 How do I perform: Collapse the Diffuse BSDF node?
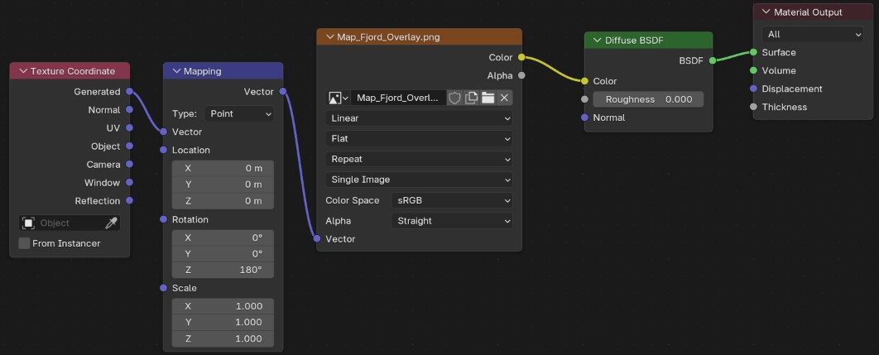[598, 41]
